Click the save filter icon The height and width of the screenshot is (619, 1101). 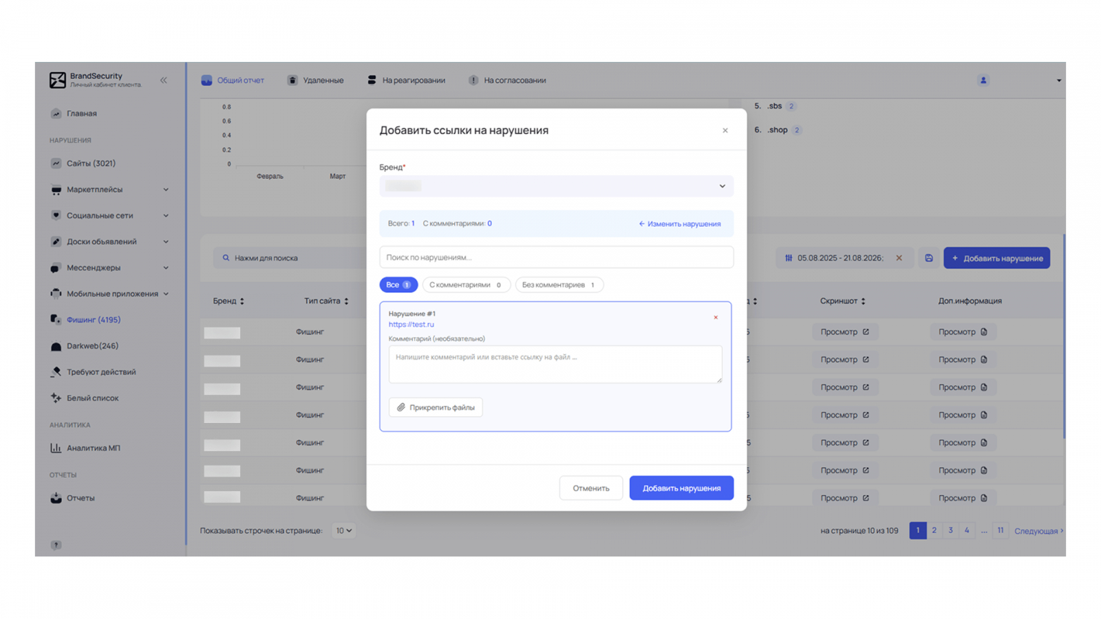(929, 258)
